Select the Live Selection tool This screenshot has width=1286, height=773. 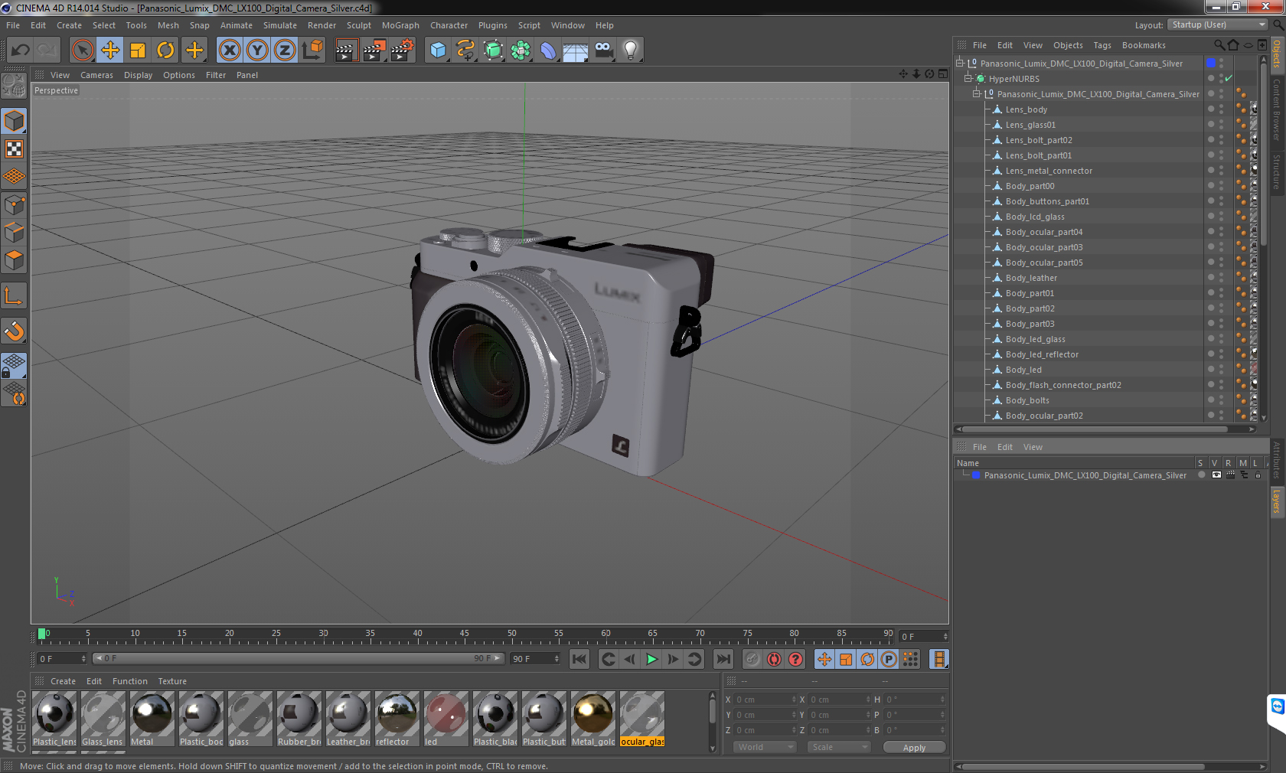82,51
